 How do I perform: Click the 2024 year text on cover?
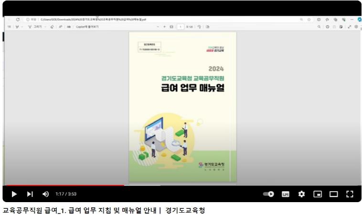pyautogui.click(x=216, y=69)
